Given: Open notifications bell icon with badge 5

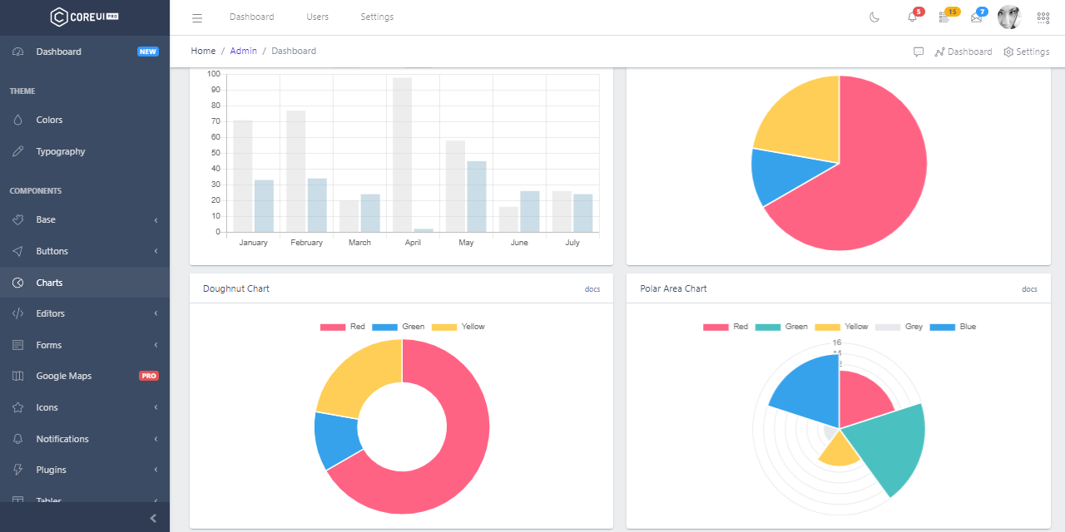Looking at the screenshot, I should tap(912, 17).
